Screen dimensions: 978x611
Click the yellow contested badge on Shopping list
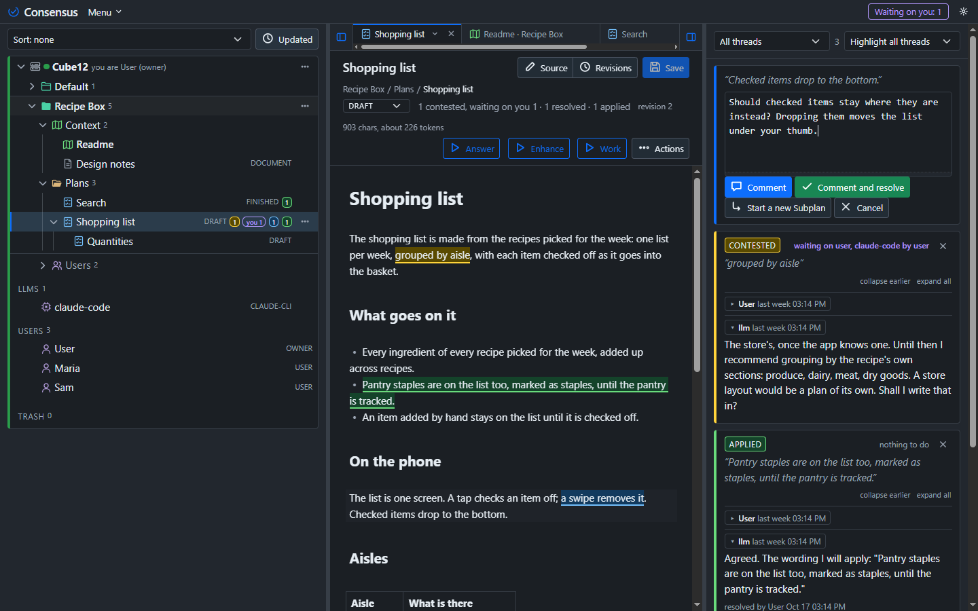pyautogui.click(x=234, y=222)
